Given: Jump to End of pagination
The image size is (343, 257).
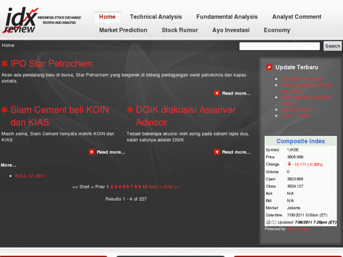Looking at the screenshot, I should [172, 187].
